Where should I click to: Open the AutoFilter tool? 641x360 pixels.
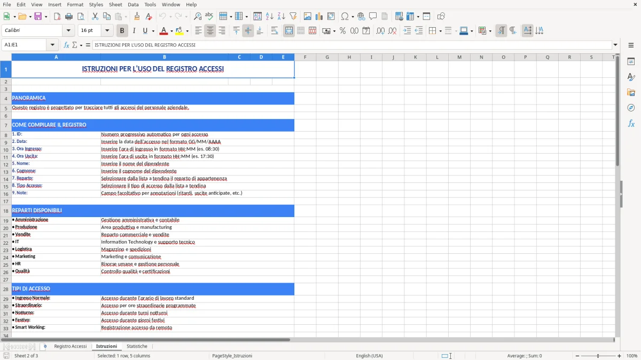(294, 15)
